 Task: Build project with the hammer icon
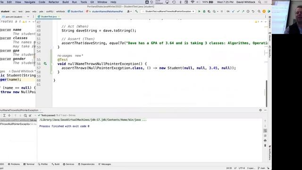[136, 11]
